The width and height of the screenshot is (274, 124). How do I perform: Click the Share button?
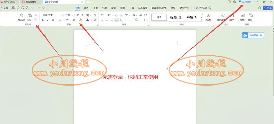(267, 8)
